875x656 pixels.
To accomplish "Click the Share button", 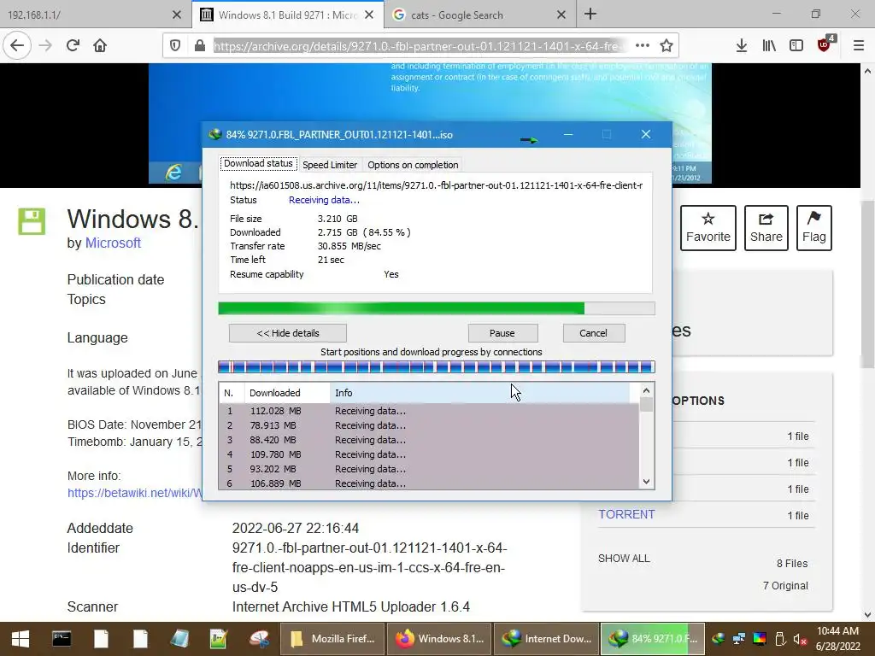I will click(x=766, y=227).
